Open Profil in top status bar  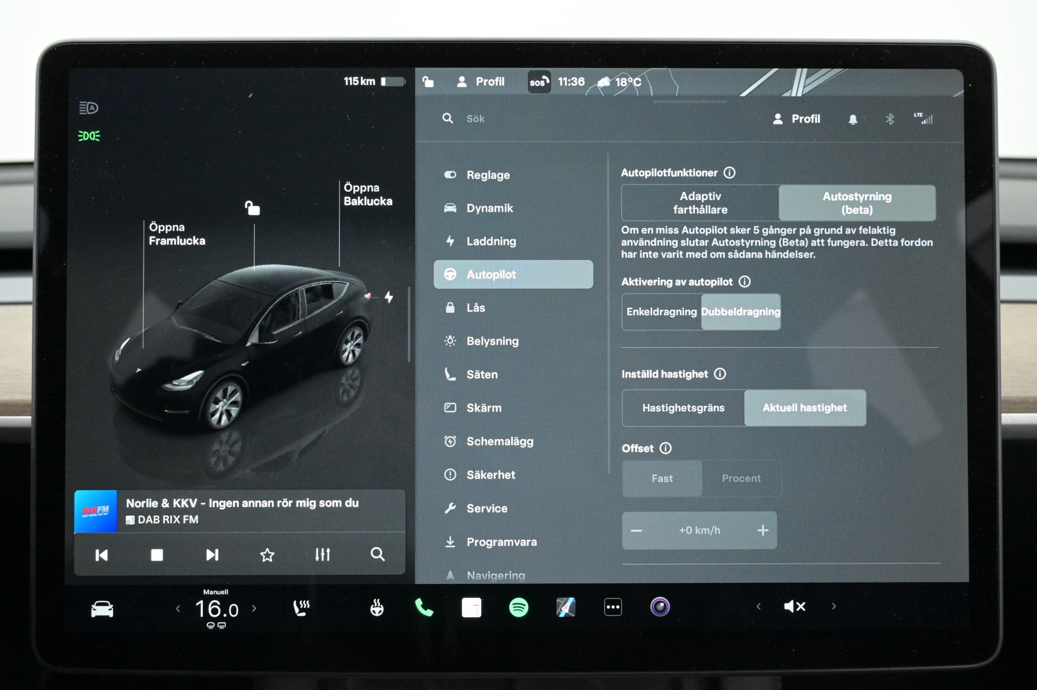point(480,82)
